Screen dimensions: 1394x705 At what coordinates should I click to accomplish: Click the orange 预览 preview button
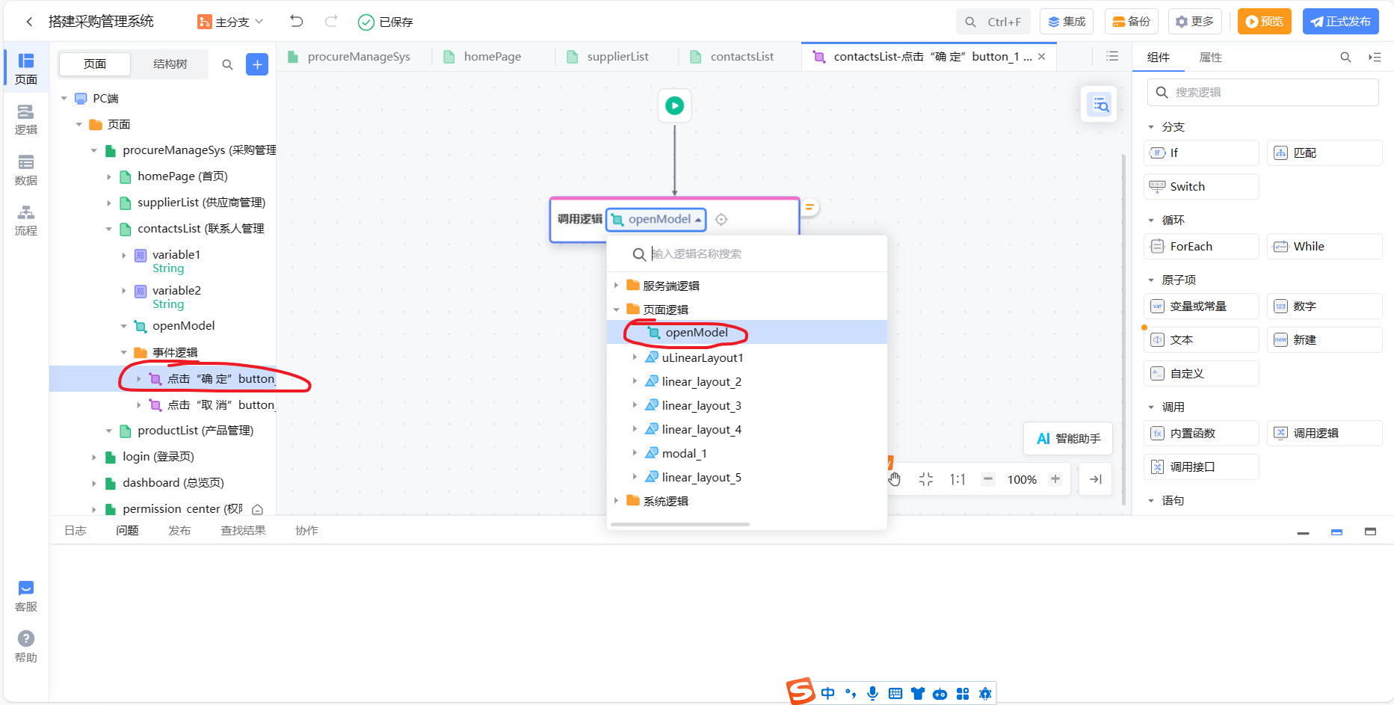[1264, 22]
